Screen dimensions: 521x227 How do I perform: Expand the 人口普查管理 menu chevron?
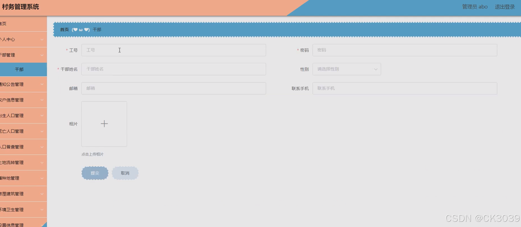pos(42,147)
